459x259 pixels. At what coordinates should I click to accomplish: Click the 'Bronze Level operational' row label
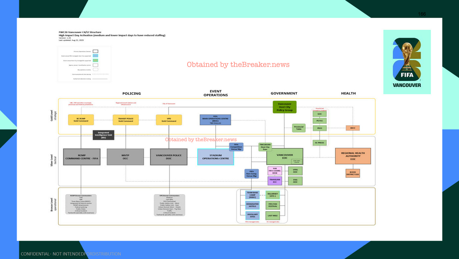pyautogui.click(x=53, y=204)
